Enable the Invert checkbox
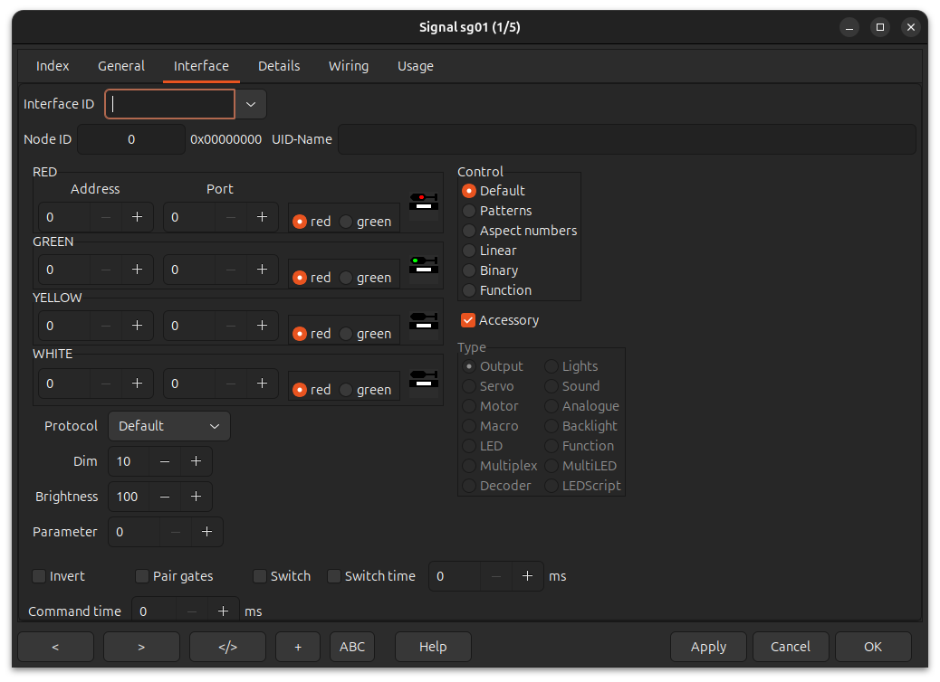The width and height of the screenshot is (940, 682). (x=39, y=576)
